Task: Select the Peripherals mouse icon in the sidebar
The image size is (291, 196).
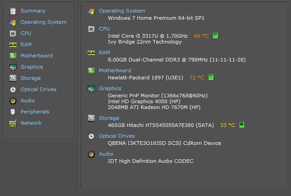Action: [13, 112]
